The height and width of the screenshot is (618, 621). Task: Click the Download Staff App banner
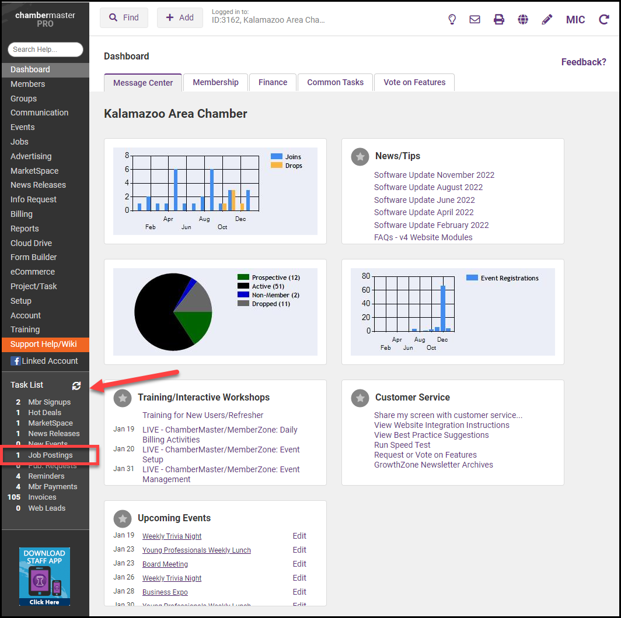tap(44, 576)
